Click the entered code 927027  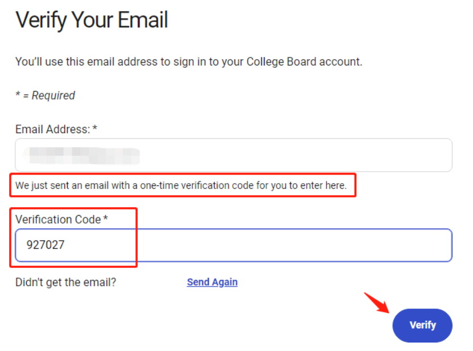tap(46, 245)
